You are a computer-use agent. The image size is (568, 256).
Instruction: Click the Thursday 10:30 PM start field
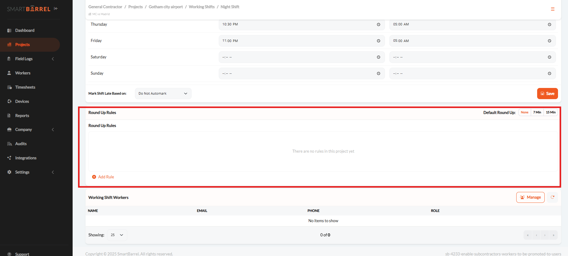tap(302, 24)
